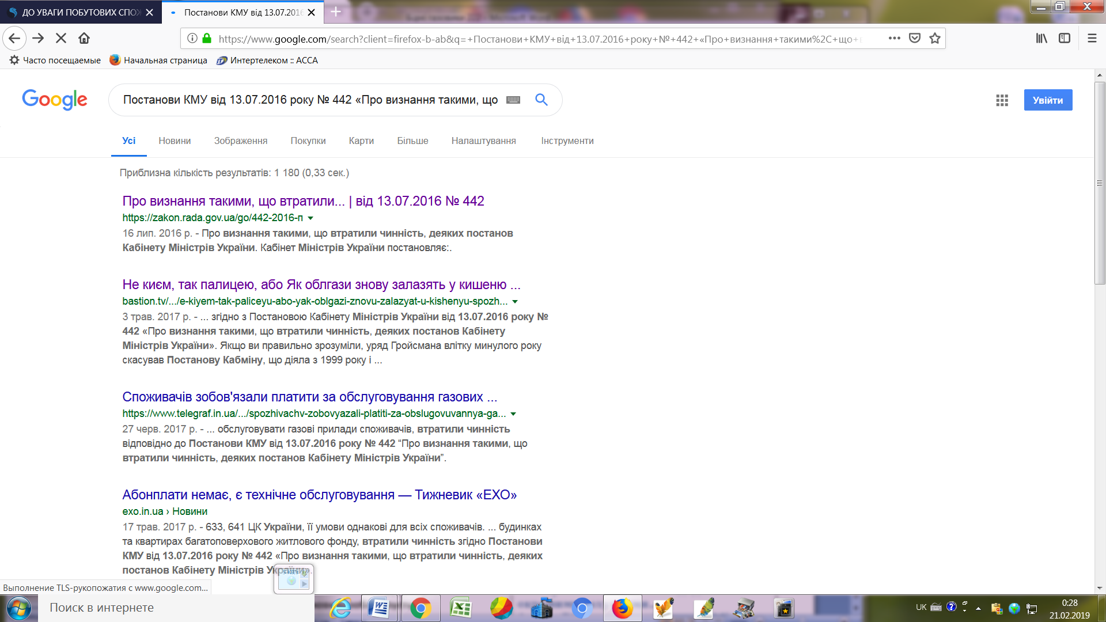Click the Google logo

[55, 100]
